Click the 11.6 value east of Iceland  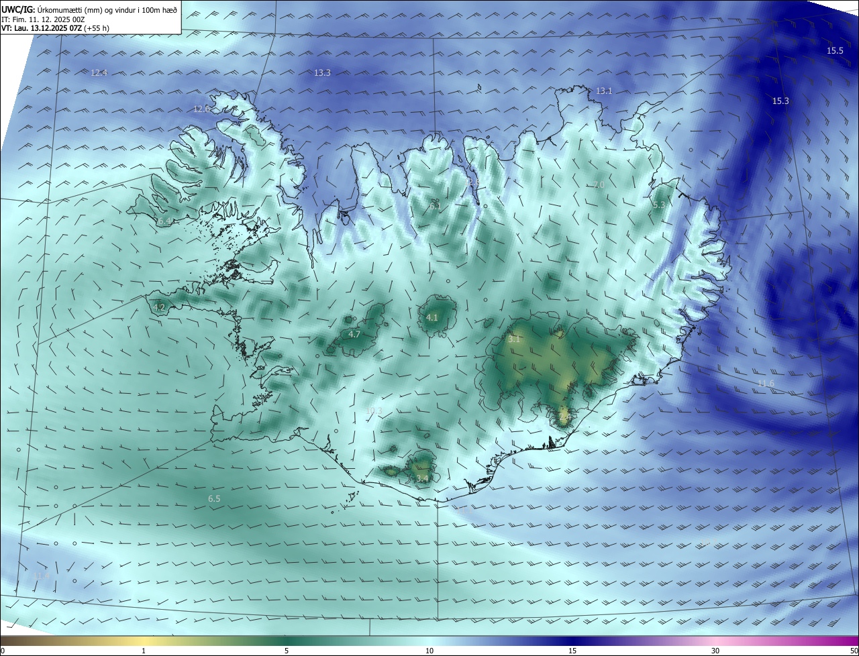pyautogui.click(x=766, y=384)
